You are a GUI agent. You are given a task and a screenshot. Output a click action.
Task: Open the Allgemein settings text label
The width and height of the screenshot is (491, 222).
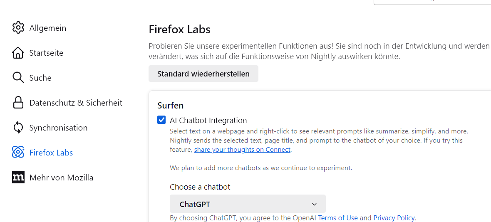(48, 28)
